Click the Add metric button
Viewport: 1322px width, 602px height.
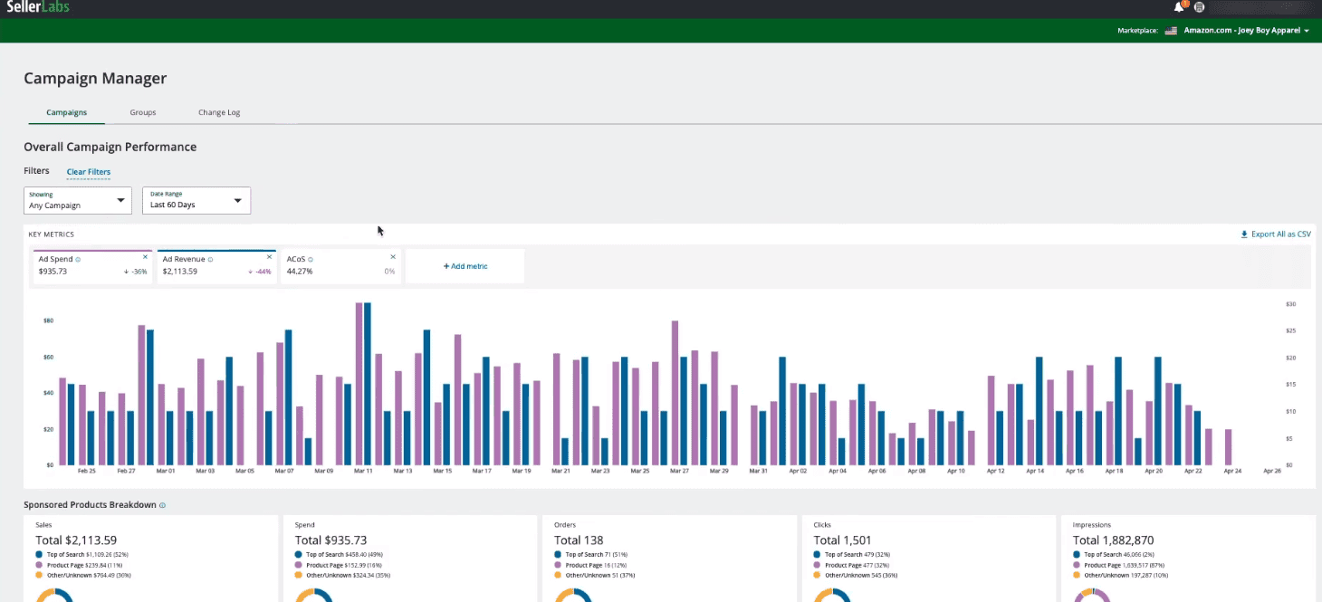pos(465,266)
